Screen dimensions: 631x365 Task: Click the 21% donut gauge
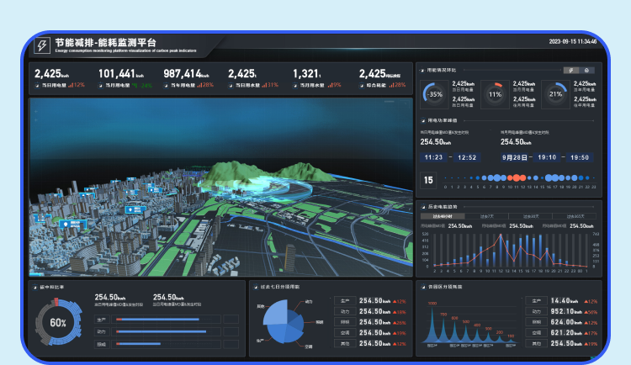(555, 94)
